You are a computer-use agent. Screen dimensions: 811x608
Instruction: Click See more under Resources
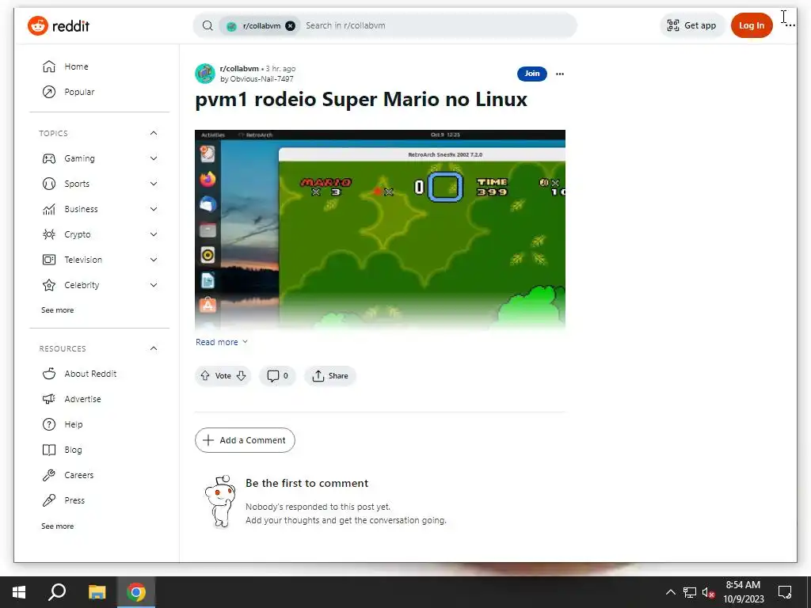pyautogui.click(x=57, y=526)
